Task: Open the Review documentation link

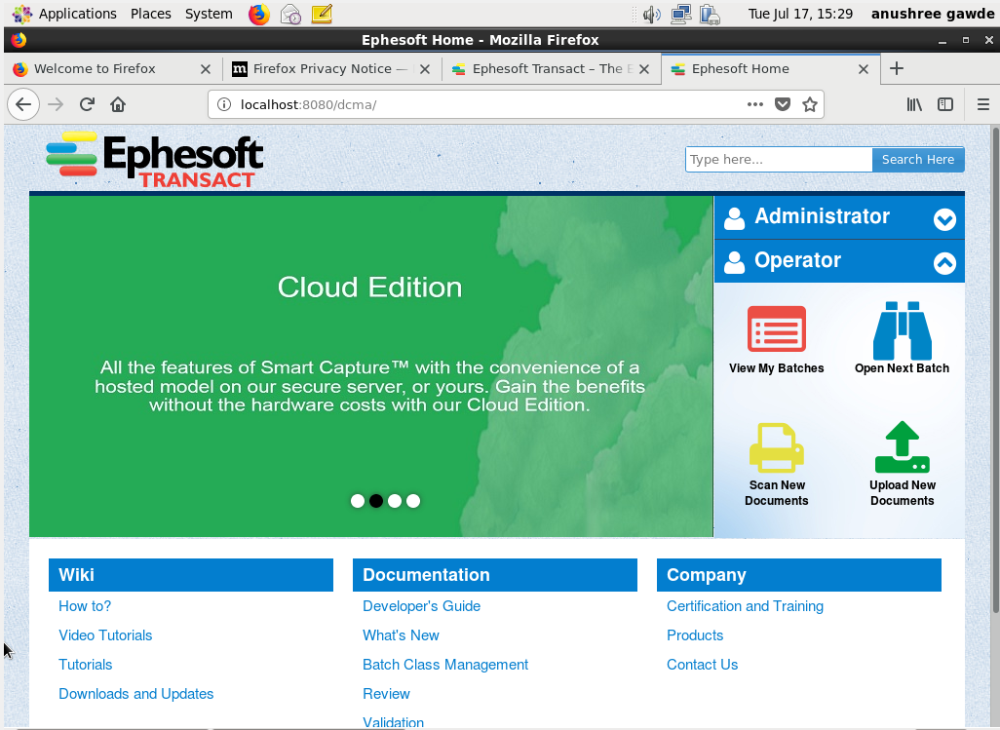Action: (386, 694)
